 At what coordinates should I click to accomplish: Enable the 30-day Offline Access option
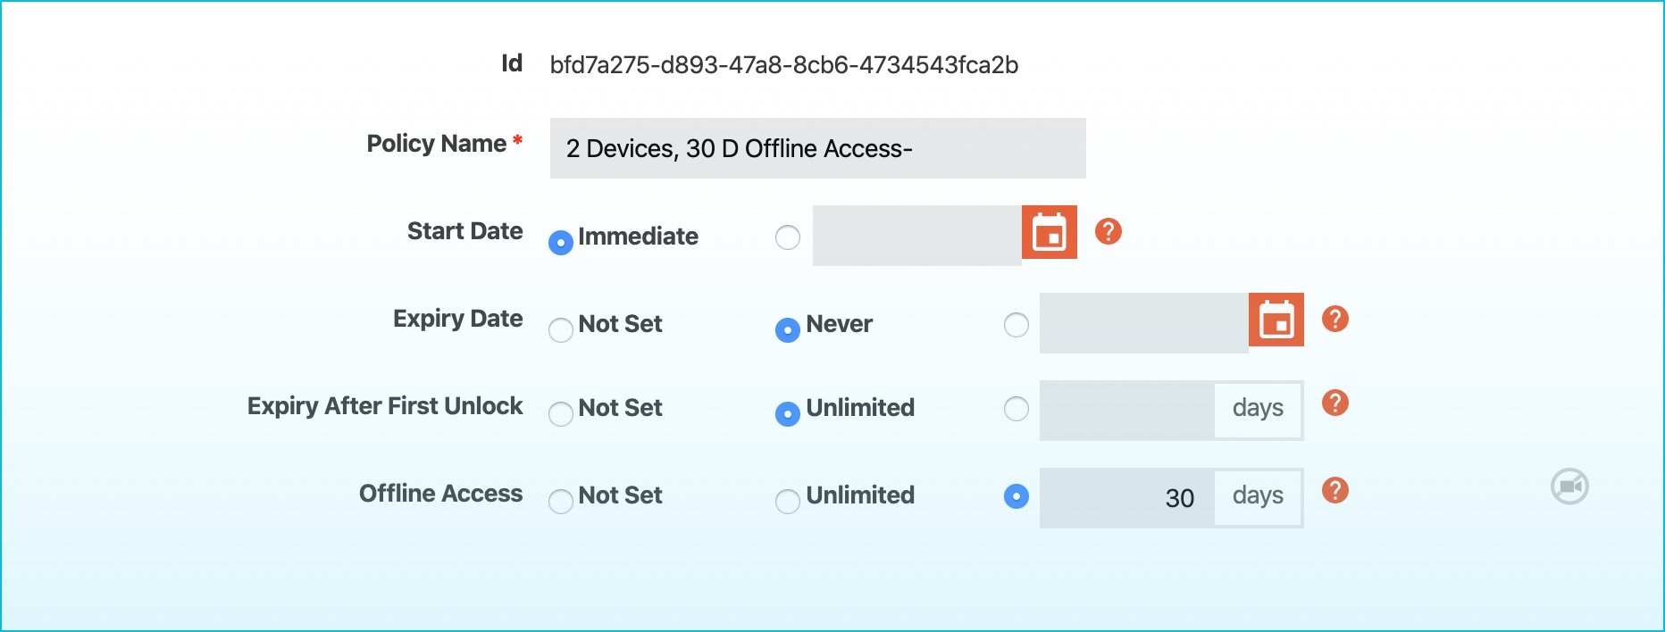pyautogui.click(x=1016, y=495)
